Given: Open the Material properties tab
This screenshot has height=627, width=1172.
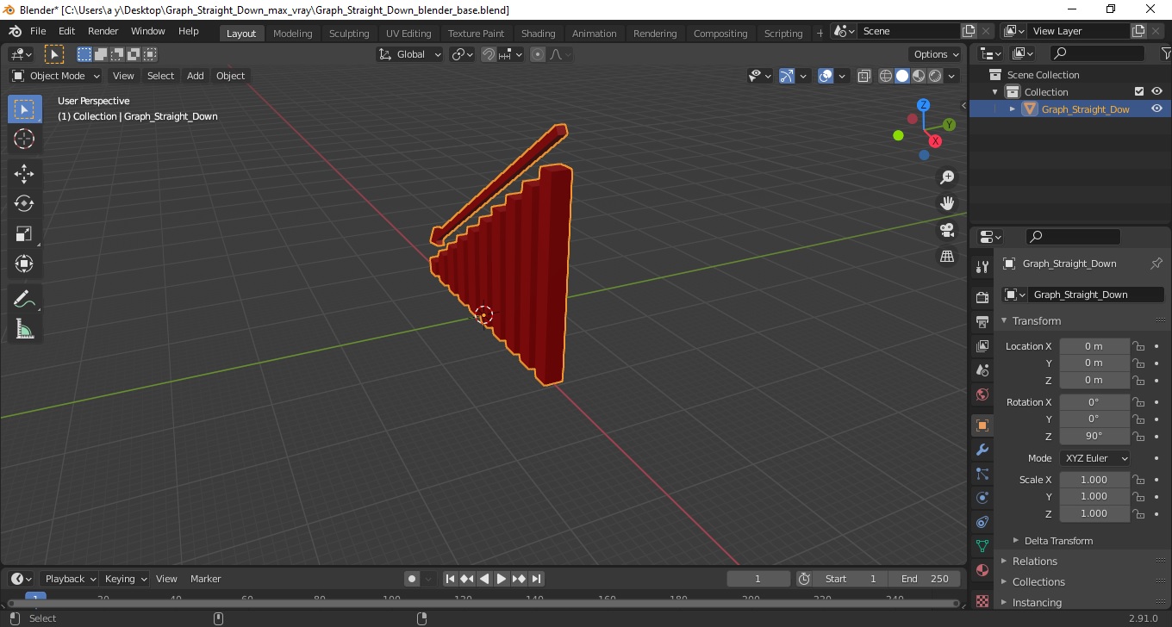Looking at the screenshot, I should 982,570.
